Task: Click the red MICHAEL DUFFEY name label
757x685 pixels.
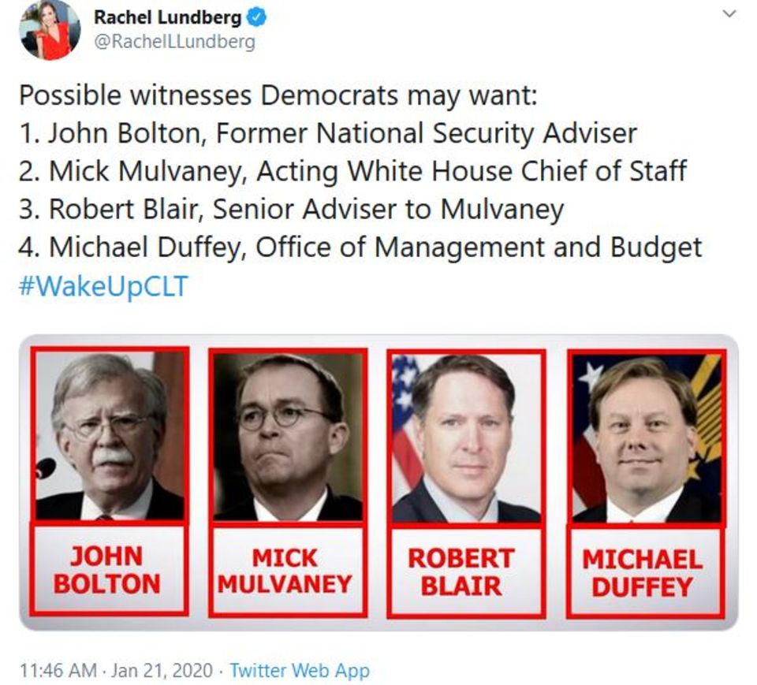Action: pyautogui.click(x=643, y=572)
